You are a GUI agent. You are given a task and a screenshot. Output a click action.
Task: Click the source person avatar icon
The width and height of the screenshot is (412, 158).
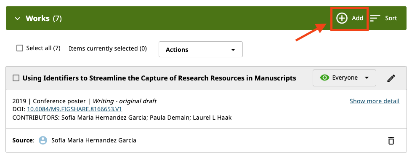43,140
